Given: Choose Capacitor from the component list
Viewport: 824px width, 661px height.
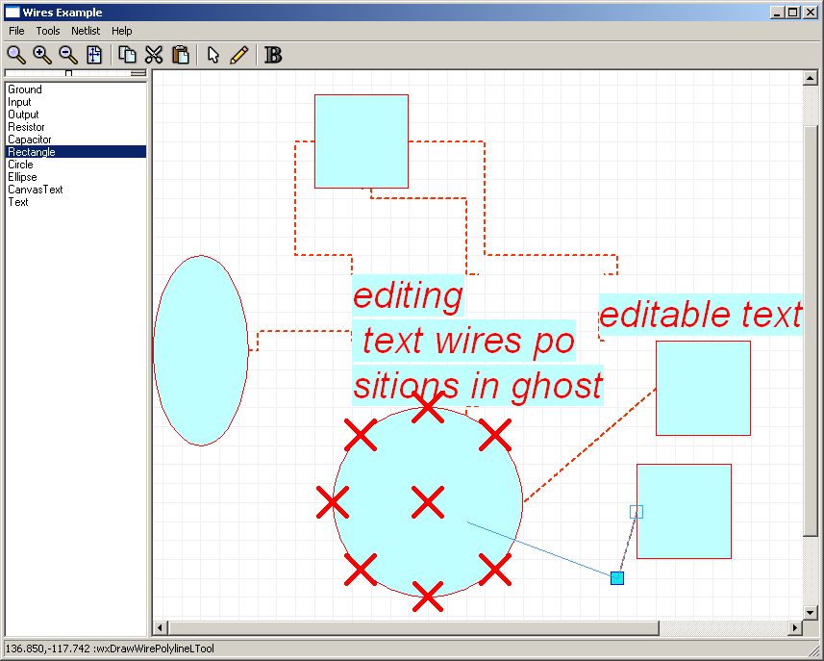Looking at the screenshot, I should pos(30,140).
